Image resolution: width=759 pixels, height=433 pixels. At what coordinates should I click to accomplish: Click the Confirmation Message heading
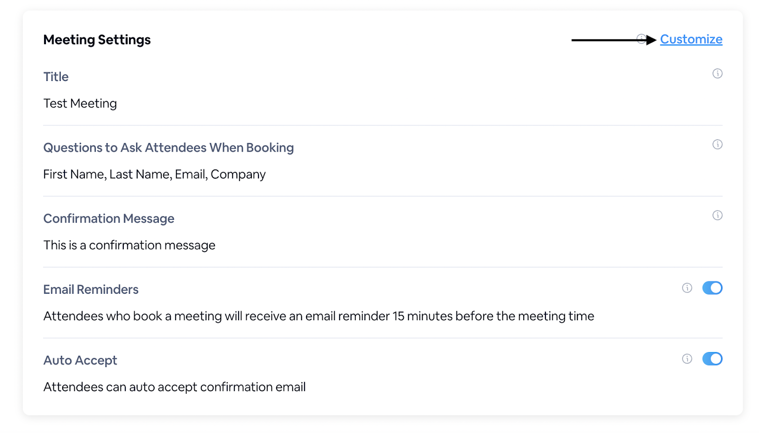(109, 218)
